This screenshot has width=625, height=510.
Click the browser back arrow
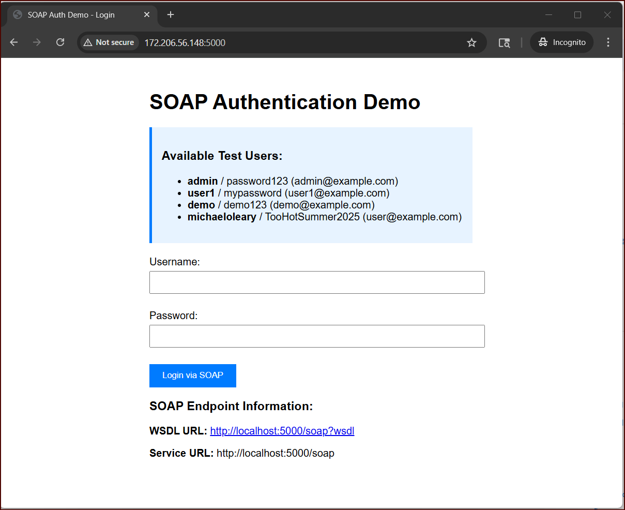coord(14,42)
